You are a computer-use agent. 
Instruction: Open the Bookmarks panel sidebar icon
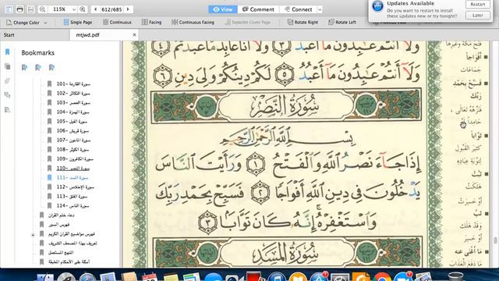click(8, 52)
